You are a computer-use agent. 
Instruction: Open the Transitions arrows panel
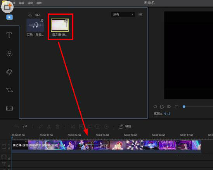pos(9,90)
